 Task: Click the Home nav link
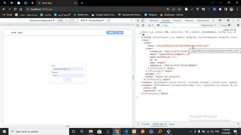[x=14, y=33]
